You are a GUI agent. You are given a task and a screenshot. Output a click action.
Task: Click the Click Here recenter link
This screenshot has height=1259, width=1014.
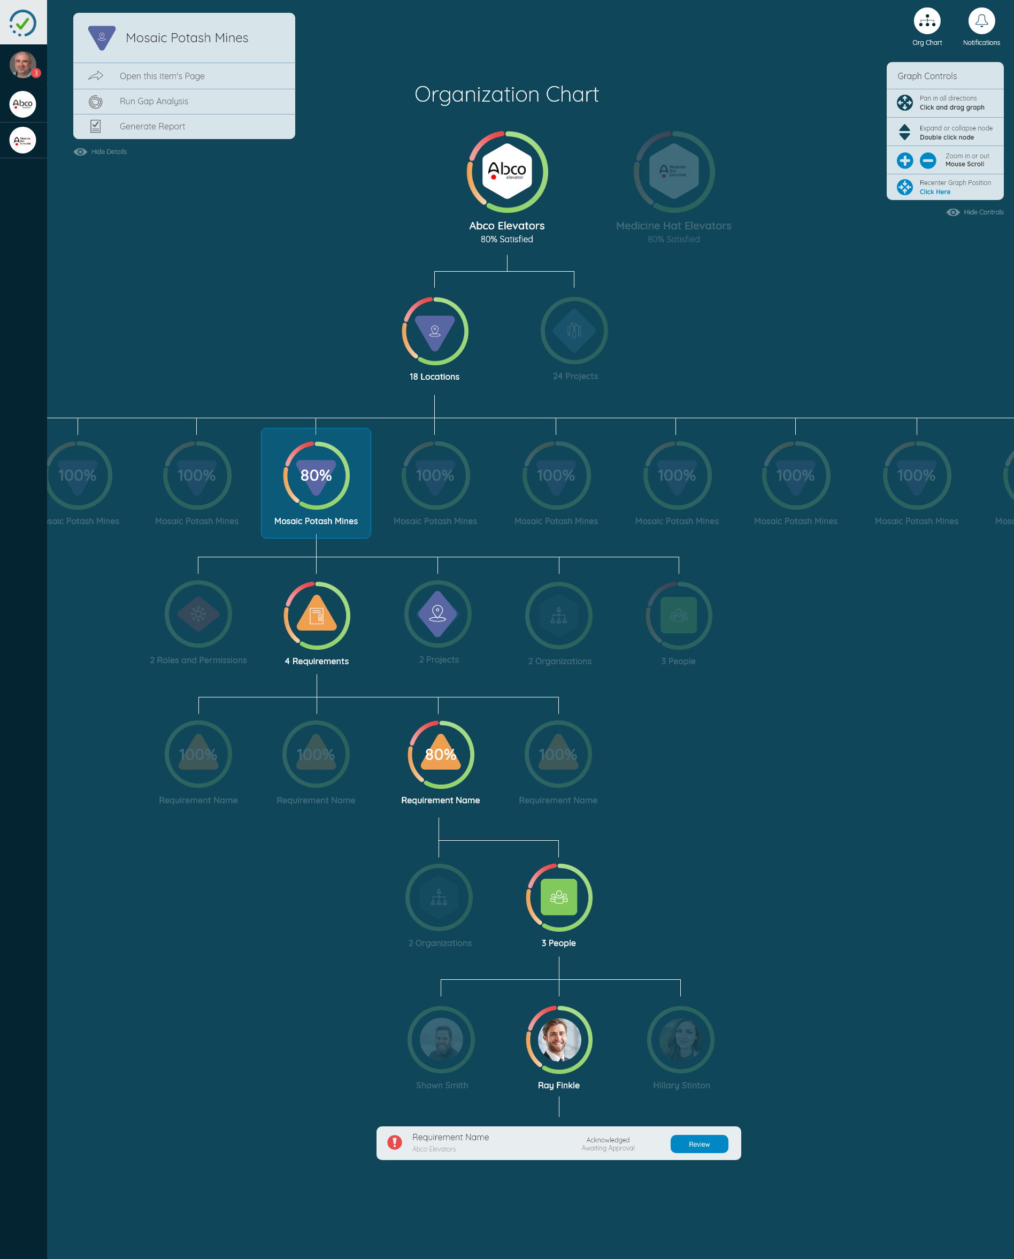934,191
